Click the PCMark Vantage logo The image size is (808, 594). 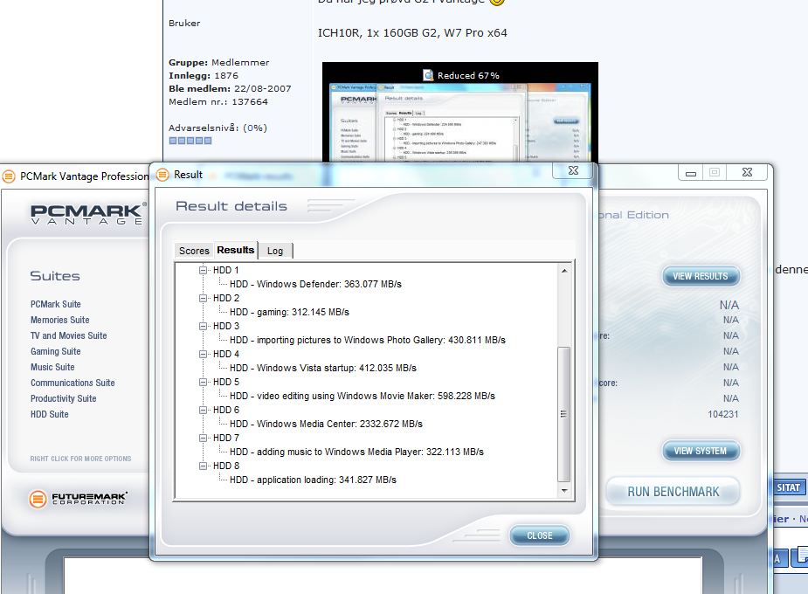point(88,213)
